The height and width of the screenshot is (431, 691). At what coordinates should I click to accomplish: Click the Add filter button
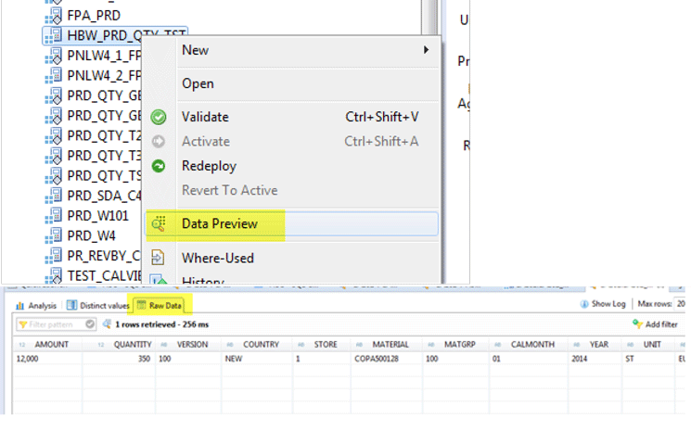(x=656, y=324)
